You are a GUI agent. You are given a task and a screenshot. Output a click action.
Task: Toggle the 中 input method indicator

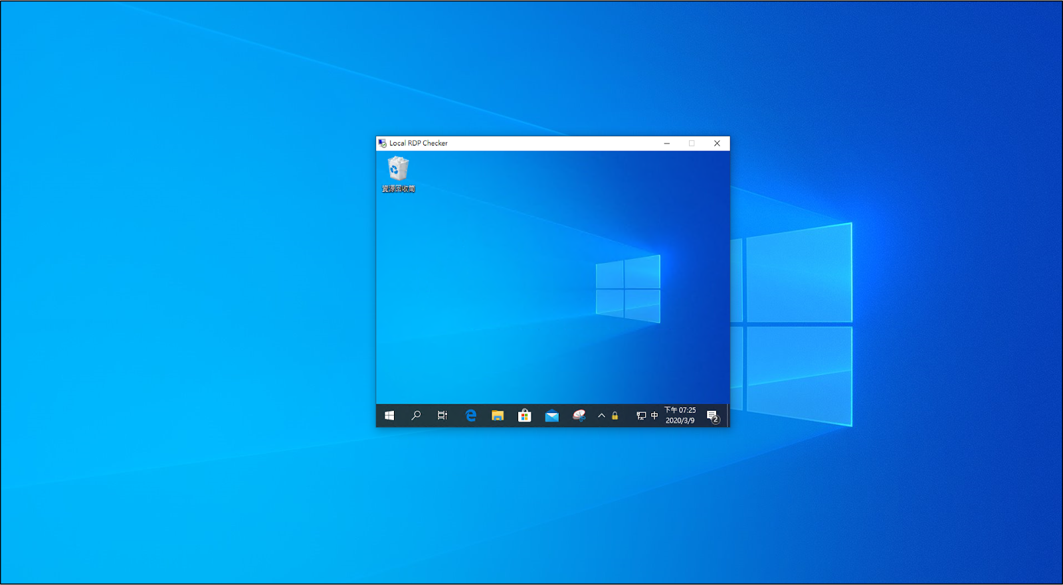tap(654, 416)
